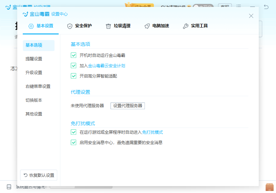
Task: Click the 基本选项 section heading
Action: (80, 44)
